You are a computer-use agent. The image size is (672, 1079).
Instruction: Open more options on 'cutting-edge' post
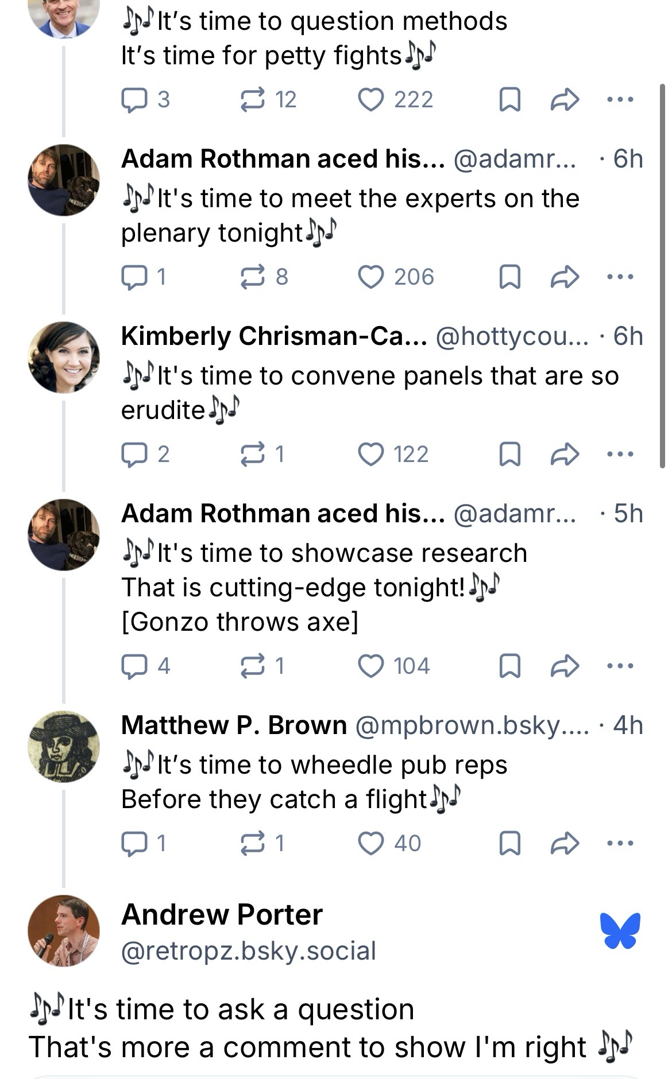coord(620,666)
